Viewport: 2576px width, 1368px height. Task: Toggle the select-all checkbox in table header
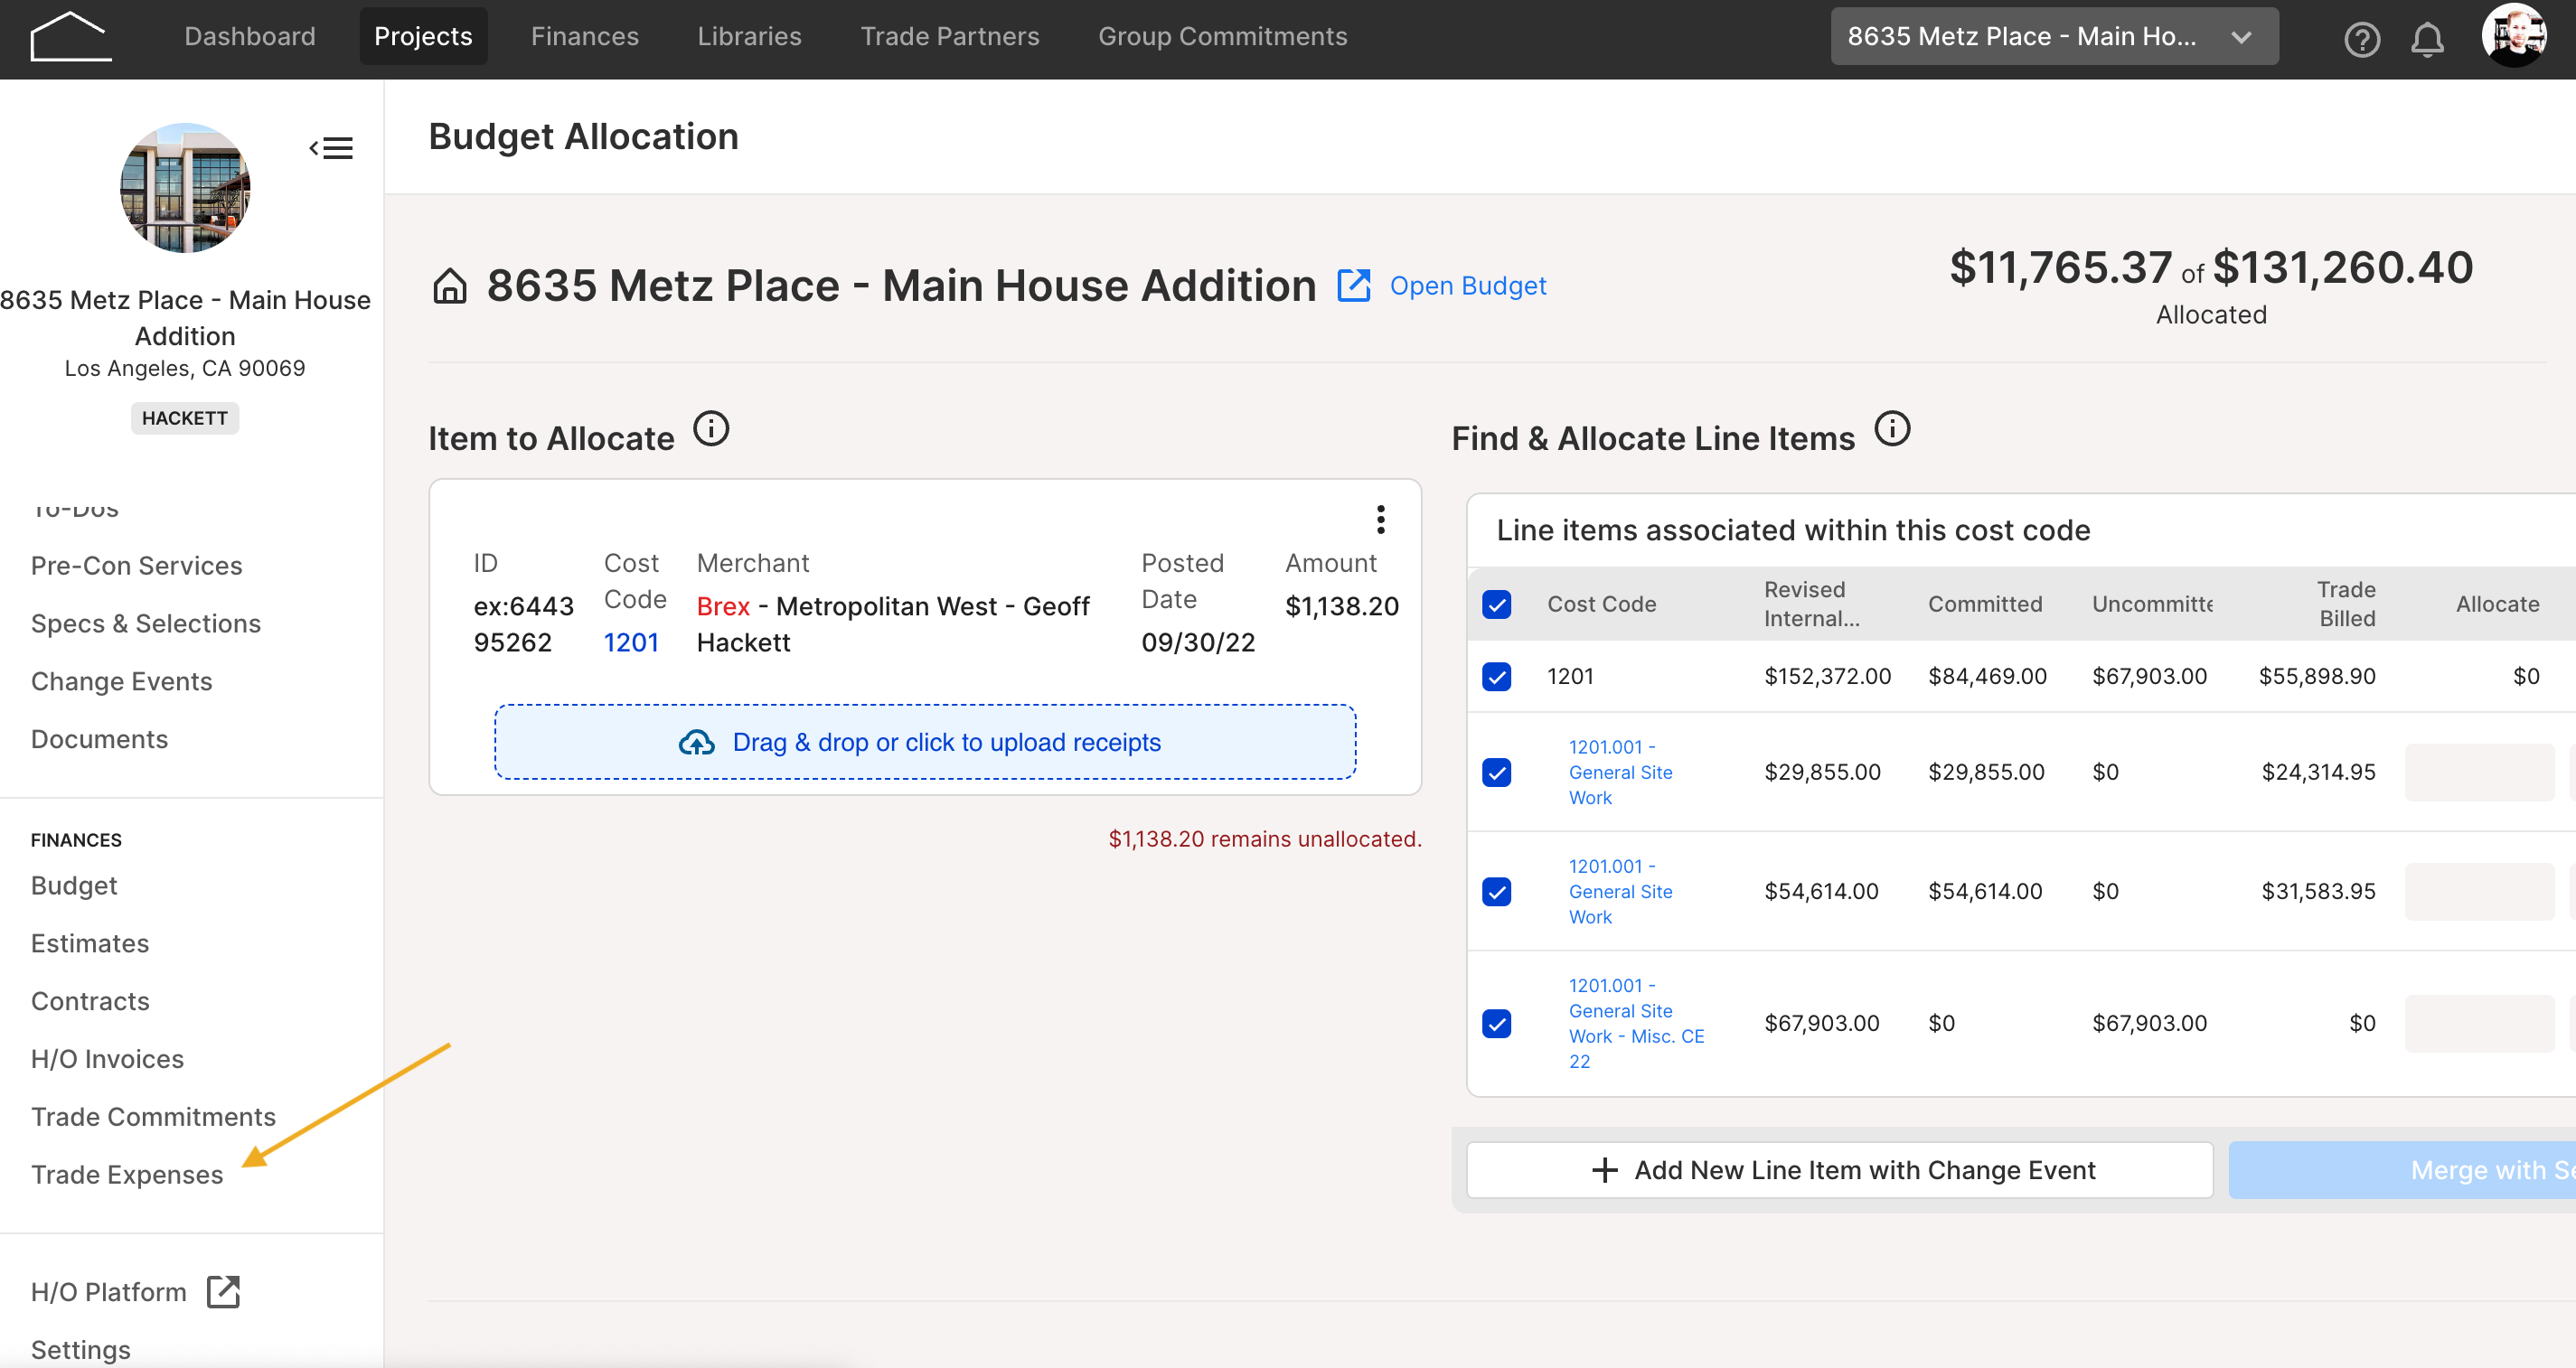[1496, 604]
